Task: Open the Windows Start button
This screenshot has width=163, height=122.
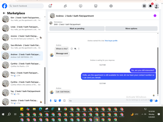Action: [x=3, y=114]
